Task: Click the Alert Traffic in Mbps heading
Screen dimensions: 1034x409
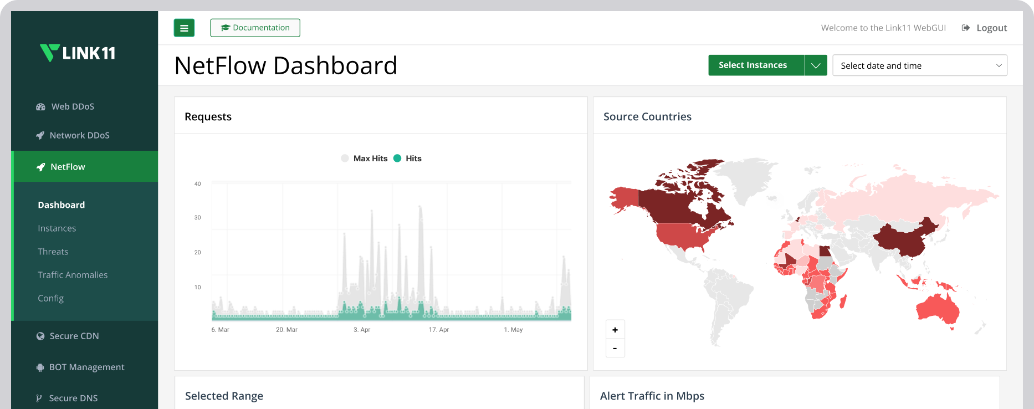Action: [652, 396]
